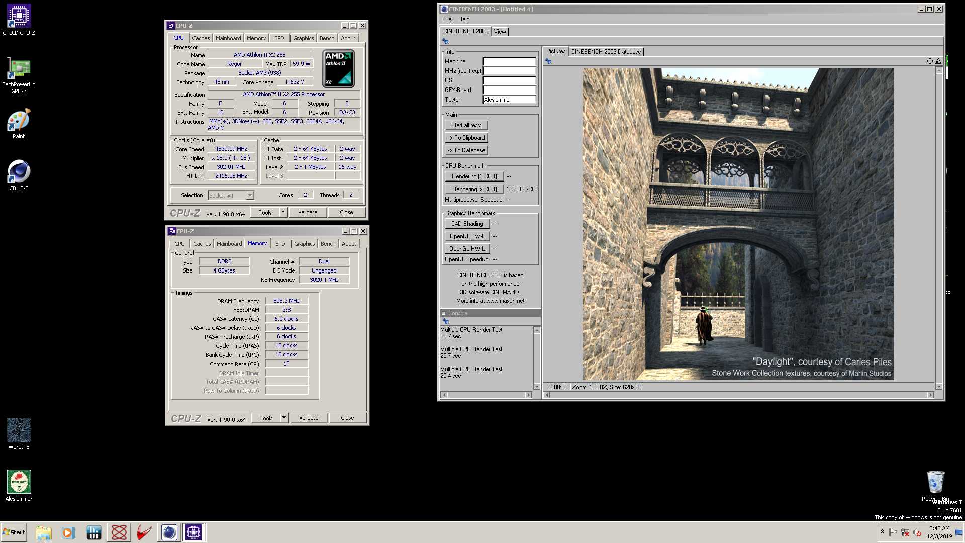Run OpenGL SW-L benchmark
The width and height of the screenshot is (965, 543).
tap(467, 236)
